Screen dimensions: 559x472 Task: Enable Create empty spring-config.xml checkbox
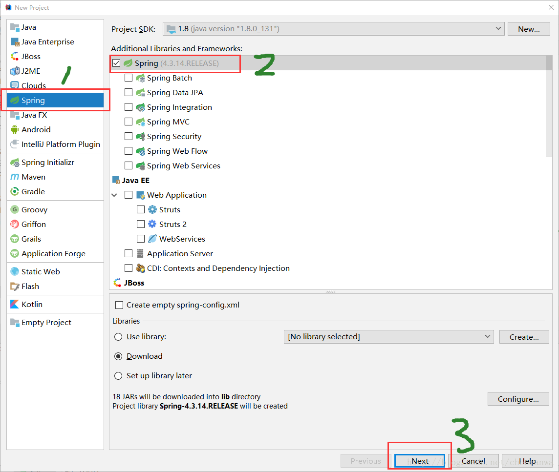(119, 305)
